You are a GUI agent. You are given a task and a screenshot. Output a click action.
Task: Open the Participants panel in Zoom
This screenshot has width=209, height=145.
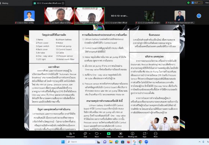click(70, 135)
